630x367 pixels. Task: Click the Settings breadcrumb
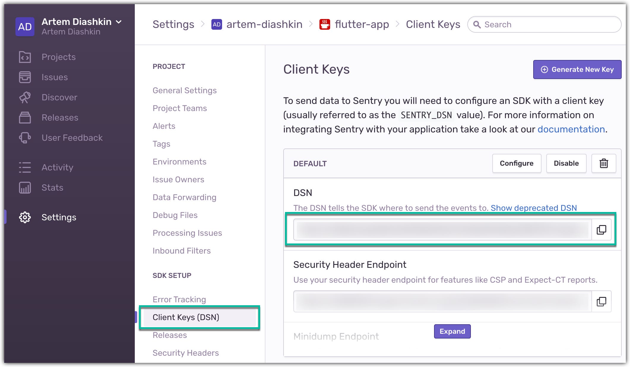pyautogui.click(x=173, y=24)
